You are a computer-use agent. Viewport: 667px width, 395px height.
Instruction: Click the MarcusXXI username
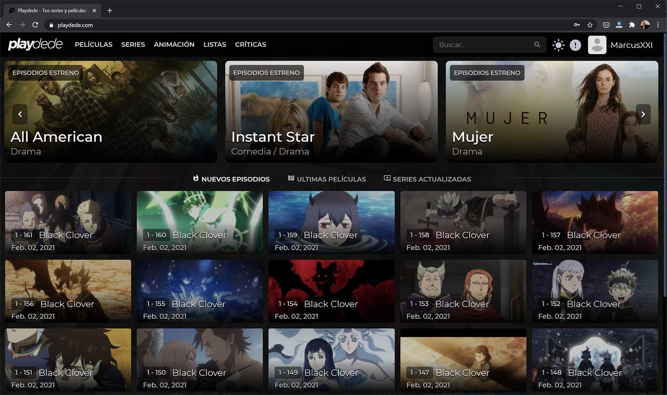pyautogui.click(x=632, y=45)
